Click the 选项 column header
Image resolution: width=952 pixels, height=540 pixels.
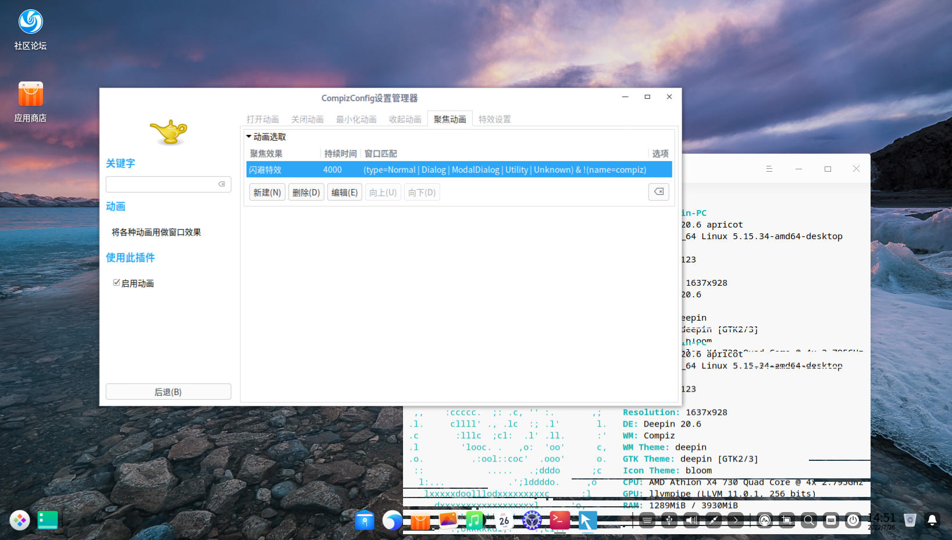tap(661, 154)
